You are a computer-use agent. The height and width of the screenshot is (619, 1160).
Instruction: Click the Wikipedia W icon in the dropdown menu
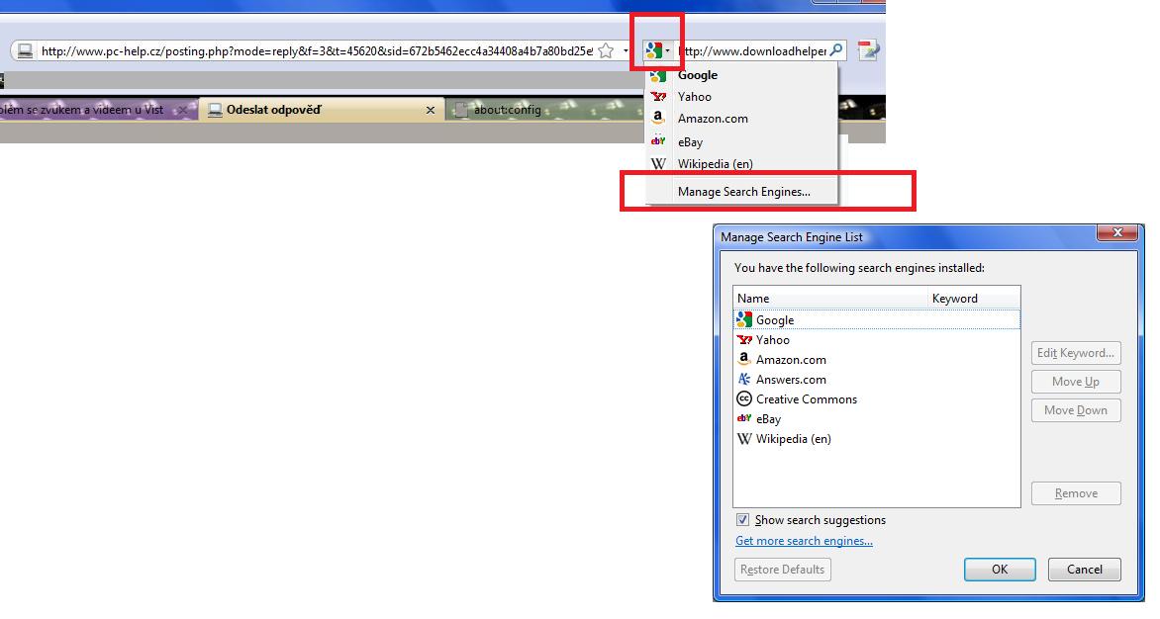pyautogui.click(x=657, y=164)
